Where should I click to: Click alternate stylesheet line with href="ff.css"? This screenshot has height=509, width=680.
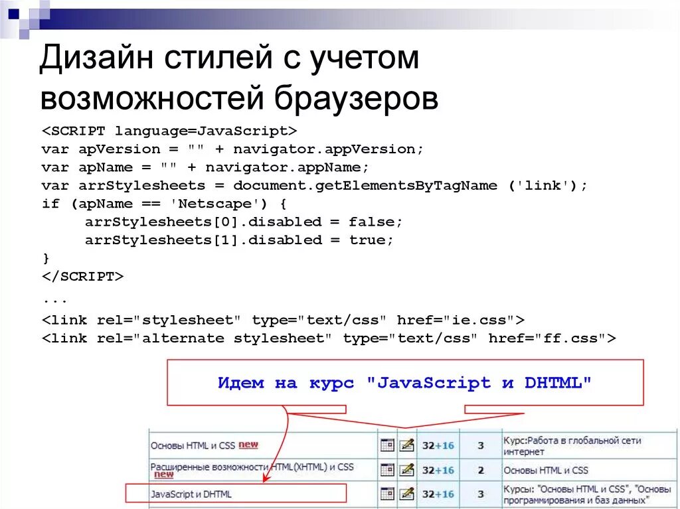(329, 338)
